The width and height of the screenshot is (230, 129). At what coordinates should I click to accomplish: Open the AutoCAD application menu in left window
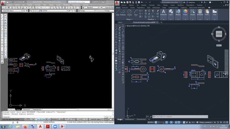click(3, 3)
